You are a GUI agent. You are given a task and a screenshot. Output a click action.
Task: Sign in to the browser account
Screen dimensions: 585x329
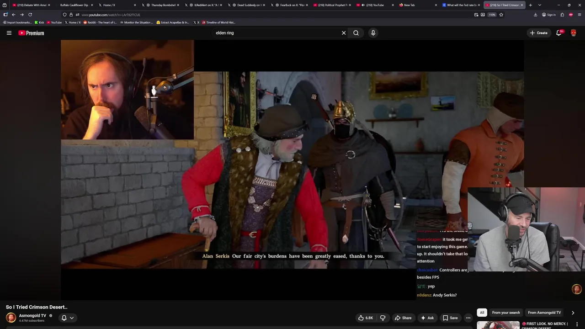coord(549,15)
